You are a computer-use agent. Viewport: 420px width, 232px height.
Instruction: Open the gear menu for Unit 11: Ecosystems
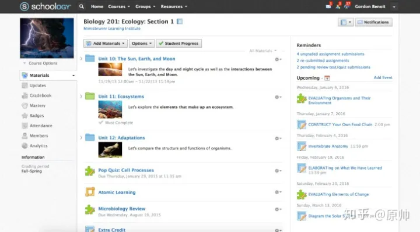[278, 97]
